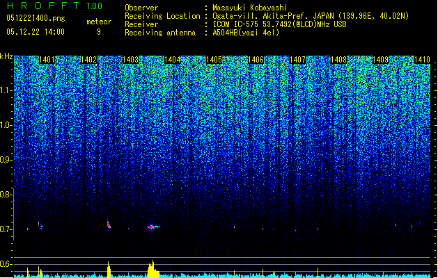Click the HROFFT 1.0.0 title
Screen dimensions: 438x278
click(54, 6)
